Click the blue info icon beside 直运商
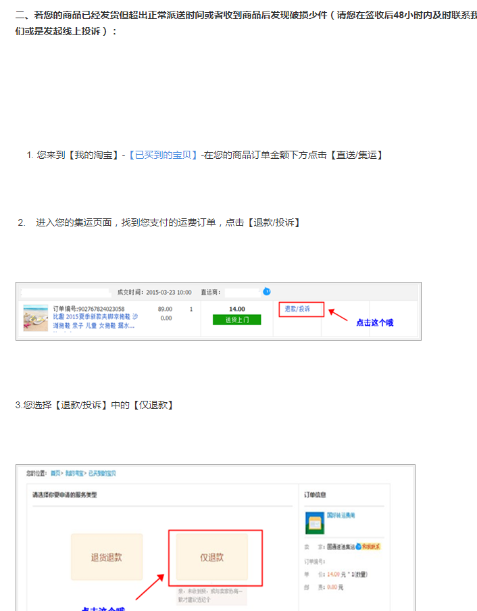Image resolution: width=477 pixels, height=611 pixels. 267,291
